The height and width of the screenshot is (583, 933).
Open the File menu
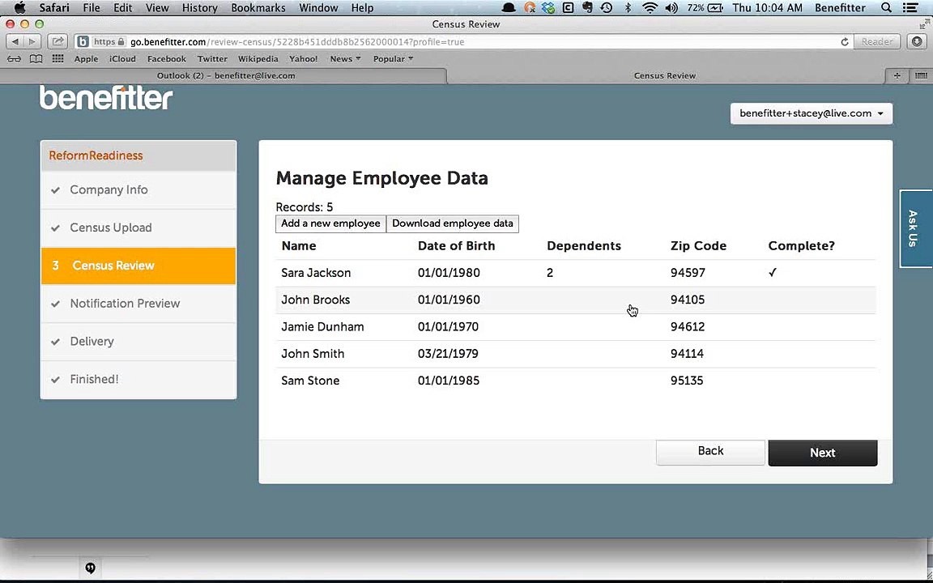[91, 8]
